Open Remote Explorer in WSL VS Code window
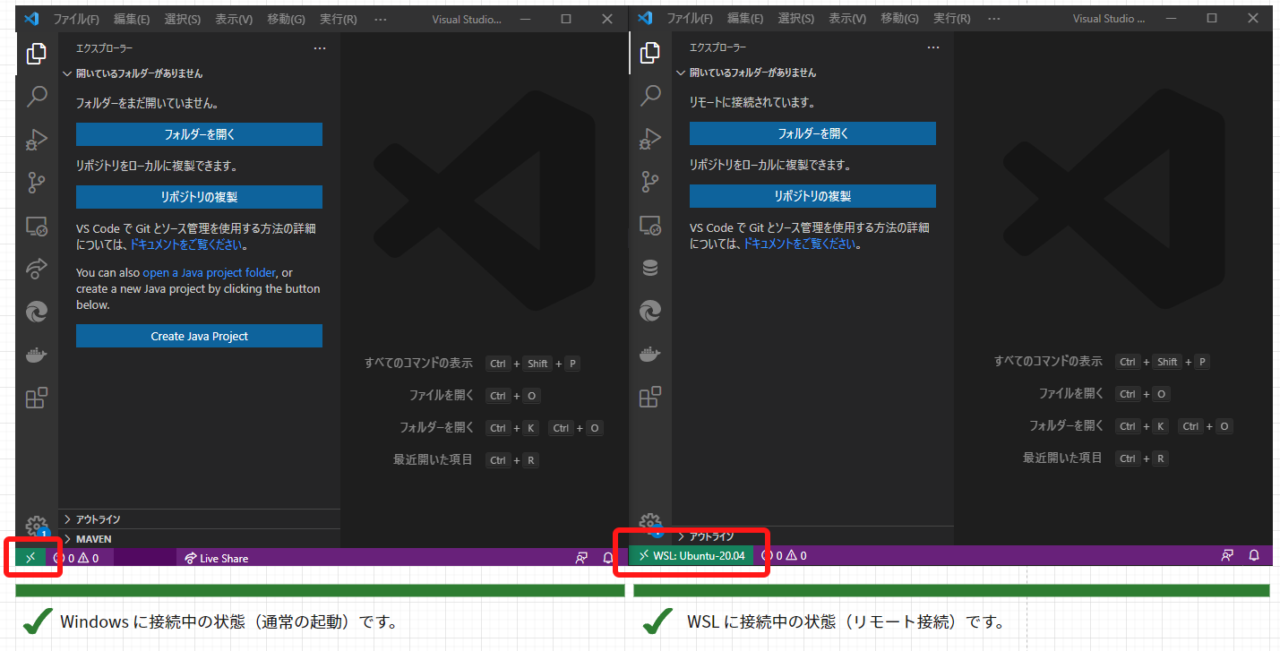 (650, 226)
